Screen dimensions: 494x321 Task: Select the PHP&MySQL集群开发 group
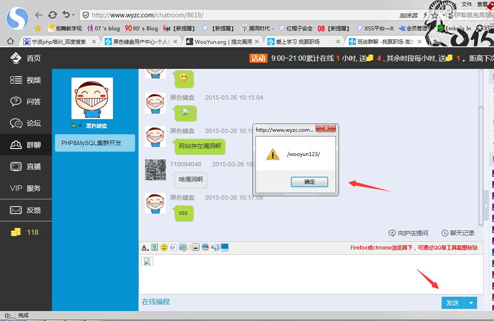click(95, 143)
